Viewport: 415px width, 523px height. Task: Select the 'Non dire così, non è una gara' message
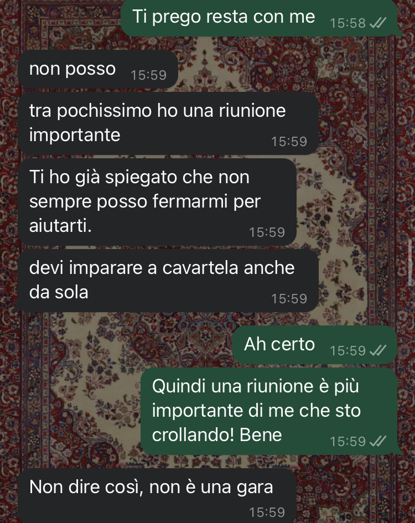coord(157,496)
